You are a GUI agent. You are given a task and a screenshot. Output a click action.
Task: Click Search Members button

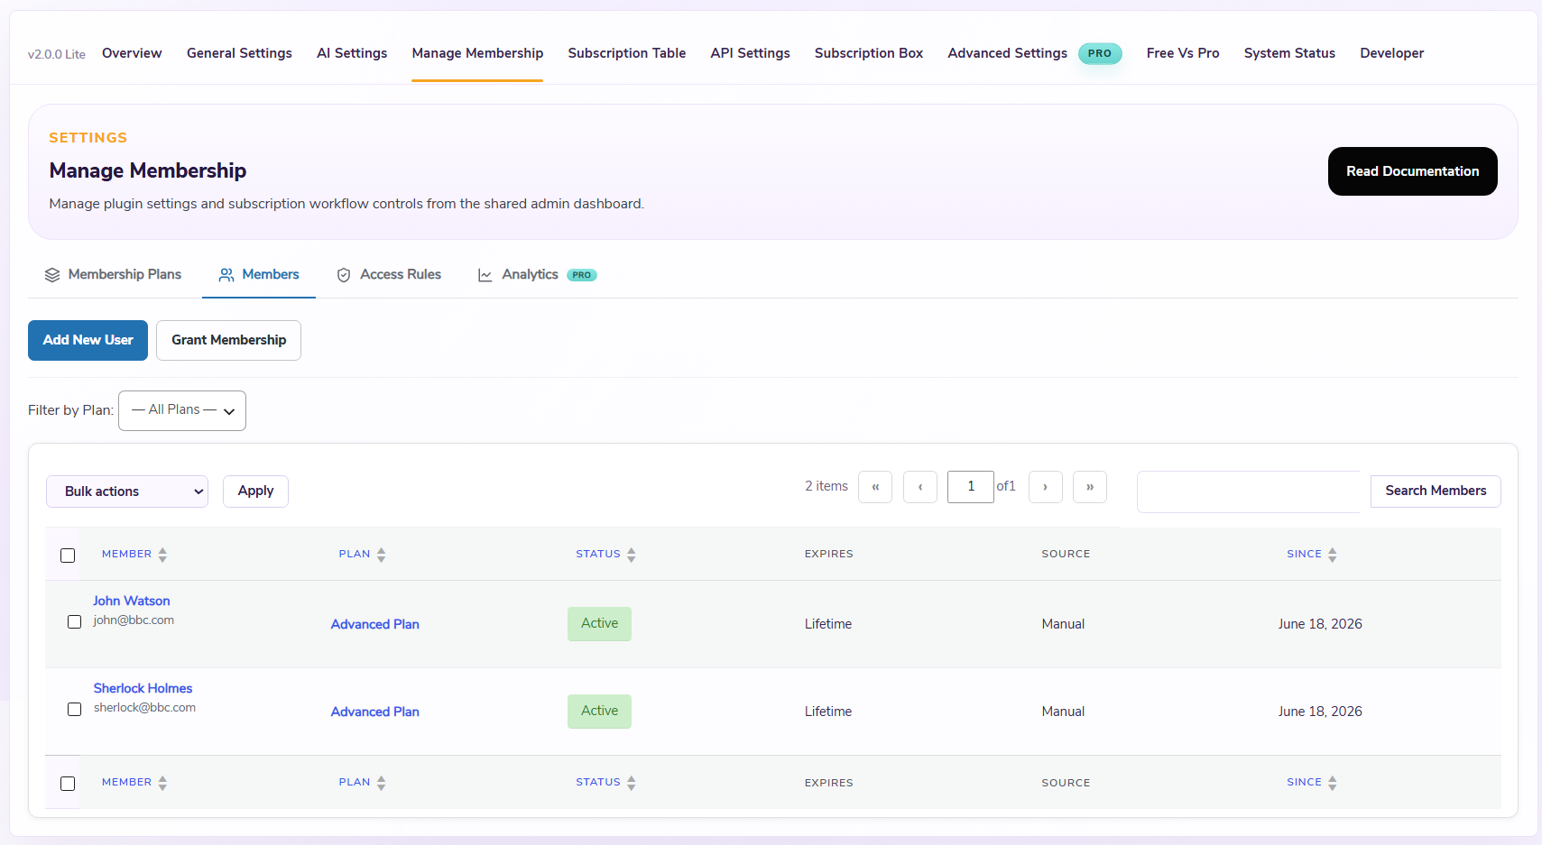(x=1436, y=491)
